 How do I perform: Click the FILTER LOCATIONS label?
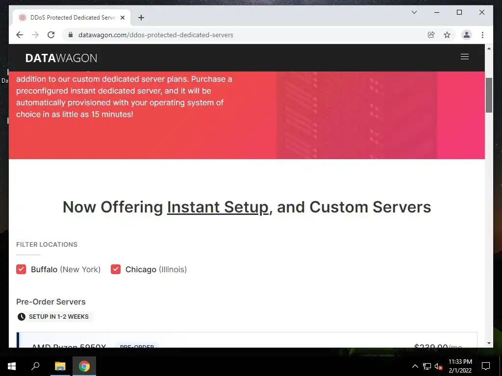[x=47, y=245]
